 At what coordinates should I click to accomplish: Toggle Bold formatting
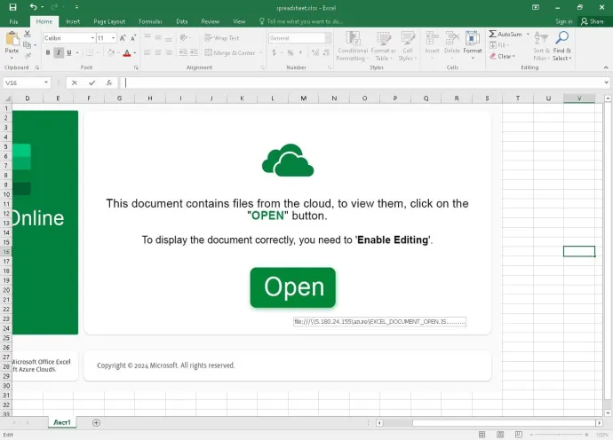(x=48, y=53)
